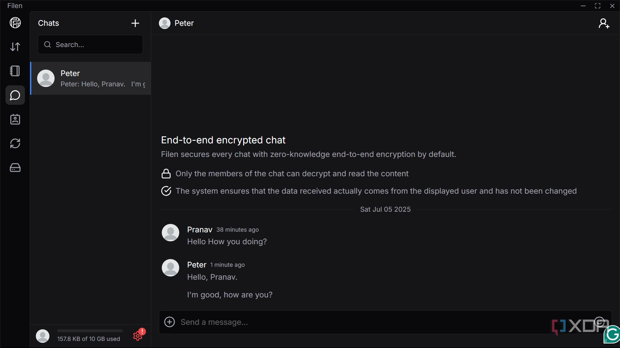Click the account avatar at bottom left
Viewport: 620px width, 348px height.
point(43,336)
